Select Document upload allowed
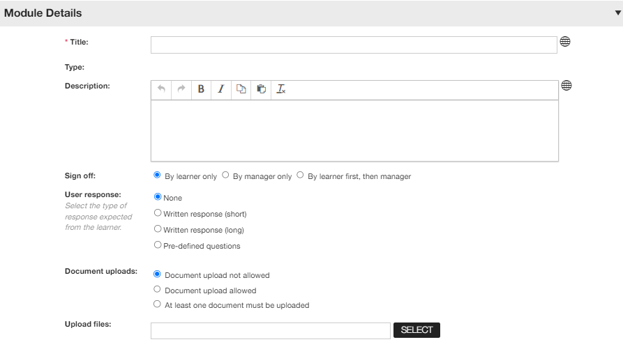Screen dimensions: 623x342 (x=157, y=289)
